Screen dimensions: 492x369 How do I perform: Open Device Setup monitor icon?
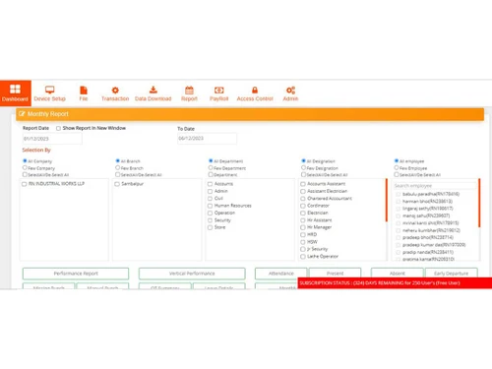[50, 90]
